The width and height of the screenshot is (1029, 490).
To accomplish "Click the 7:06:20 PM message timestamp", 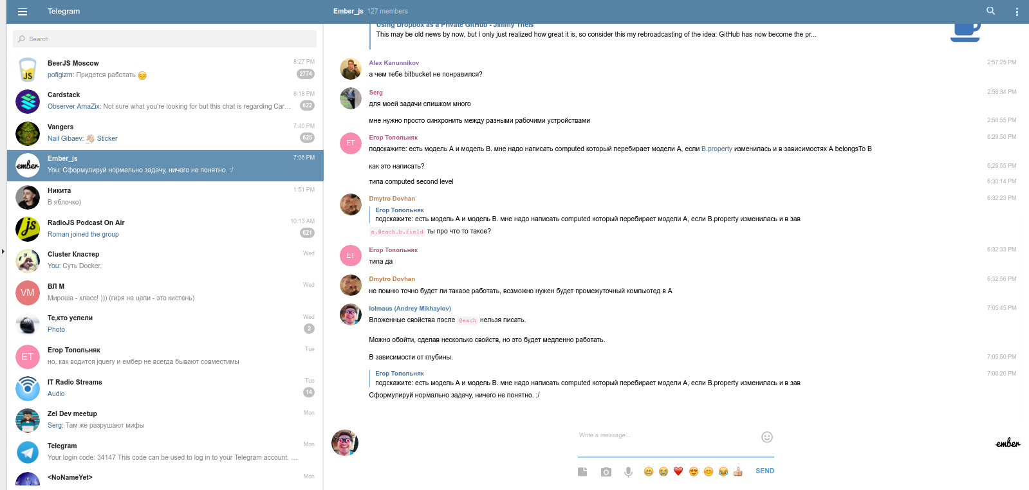I will pos(1002,374).
